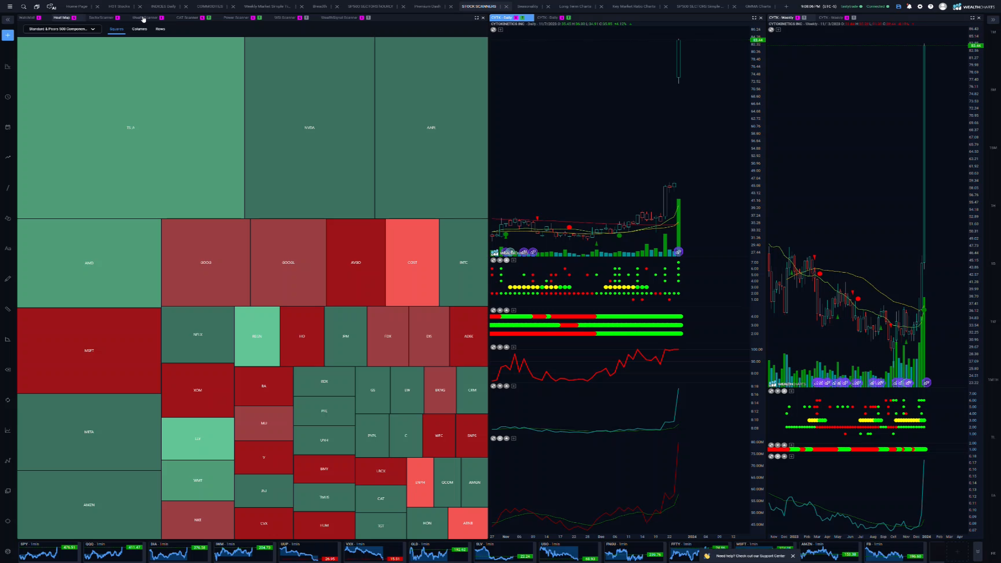The image size is (1001, 563).
Task: Switch to the CAT Scanner panel tab
Action: 187,18
